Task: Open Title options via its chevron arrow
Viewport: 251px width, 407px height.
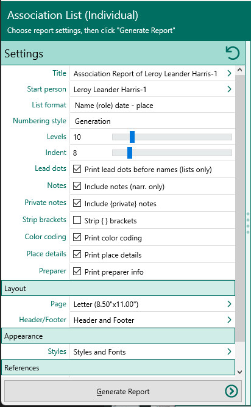Action: [229, 73]
